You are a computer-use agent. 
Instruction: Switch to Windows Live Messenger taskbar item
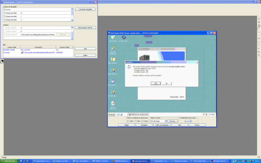coord(61,161)
